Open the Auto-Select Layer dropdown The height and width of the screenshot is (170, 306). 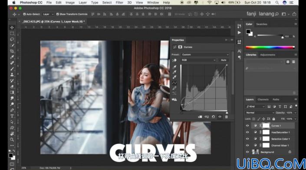[48, 14]
